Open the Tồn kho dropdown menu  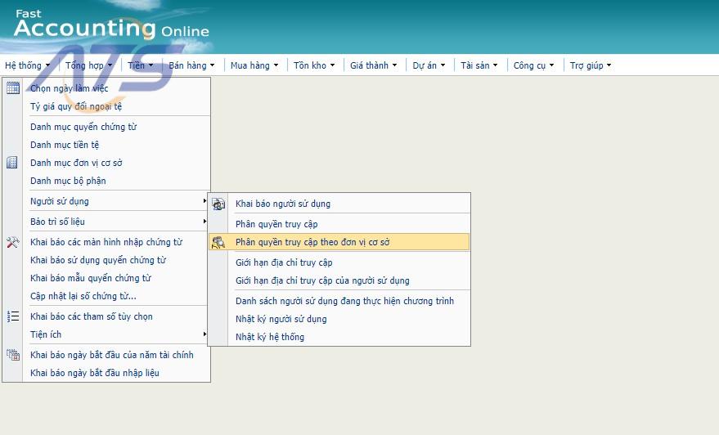pos(314,65)
